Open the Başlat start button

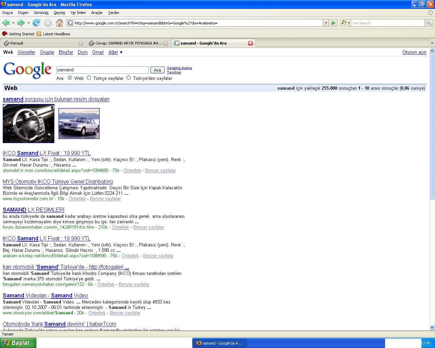18,343
